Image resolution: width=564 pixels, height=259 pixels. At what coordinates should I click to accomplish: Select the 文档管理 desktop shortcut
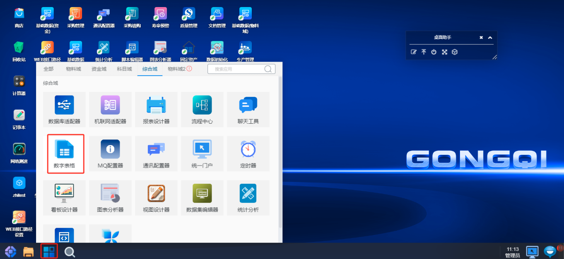[x=217, y=17]
